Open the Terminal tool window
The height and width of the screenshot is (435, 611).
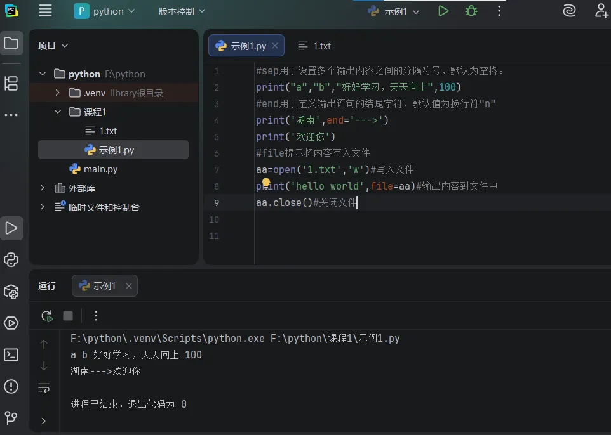point(11,355)
